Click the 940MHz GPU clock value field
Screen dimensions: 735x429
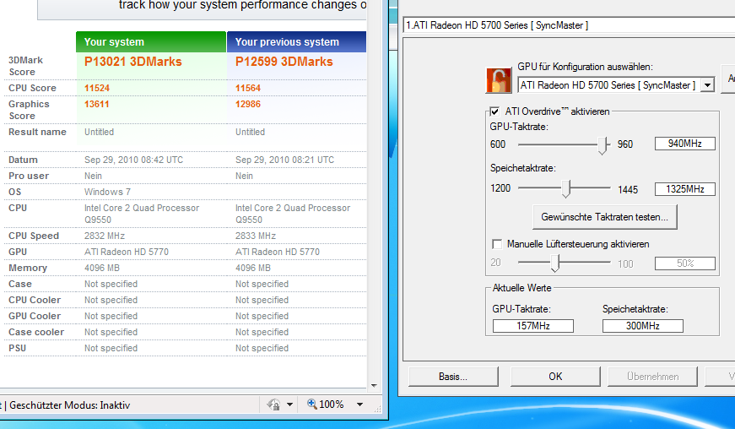(x=685, y=144)
